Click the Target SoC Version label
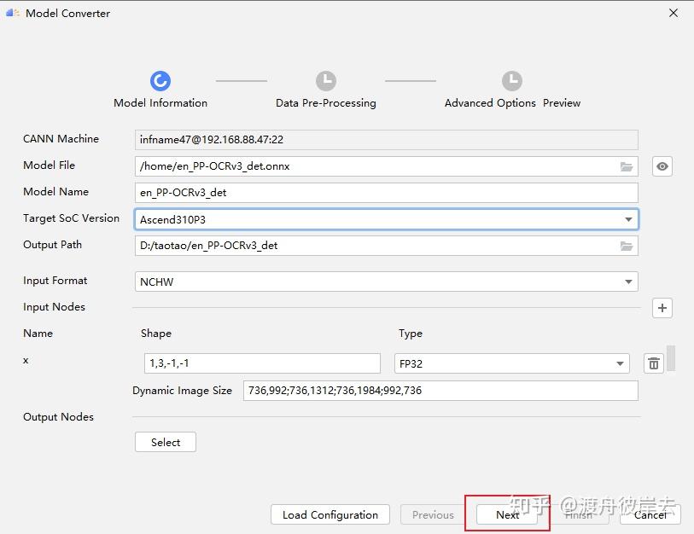 71,218
